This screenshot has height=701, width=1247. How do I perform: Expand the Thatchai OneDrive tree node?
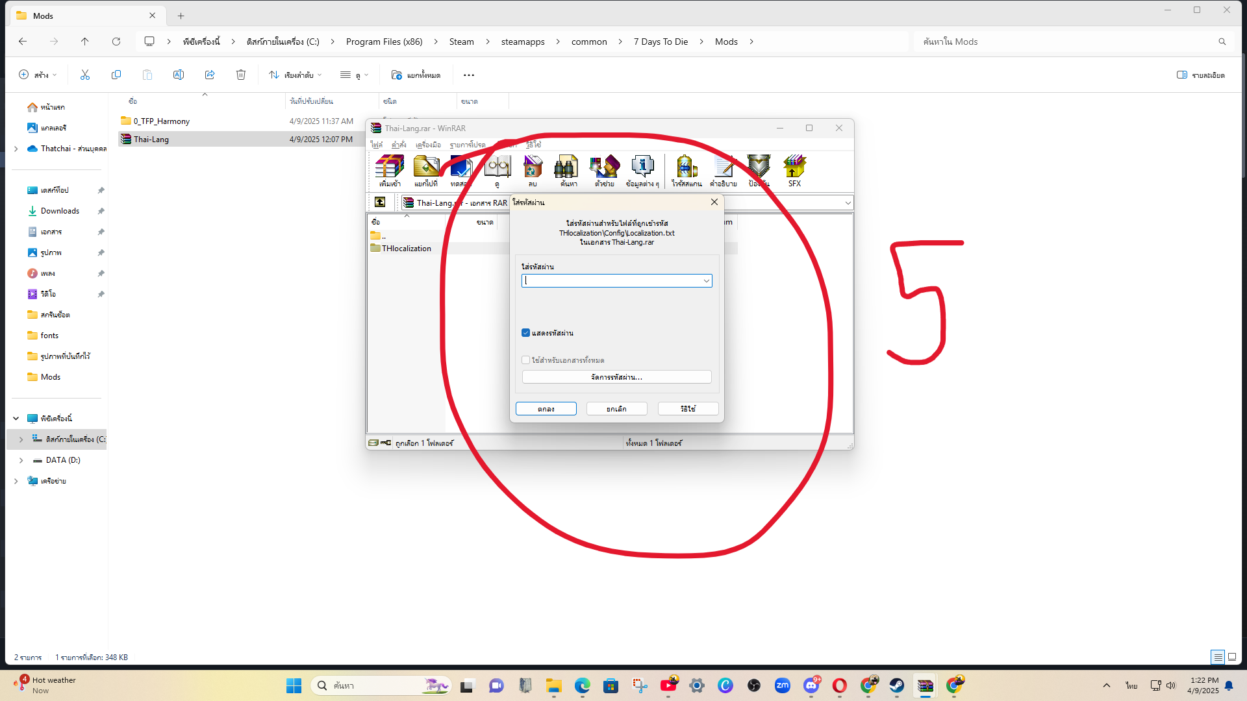pyautogui.click(x=16, y=149)
